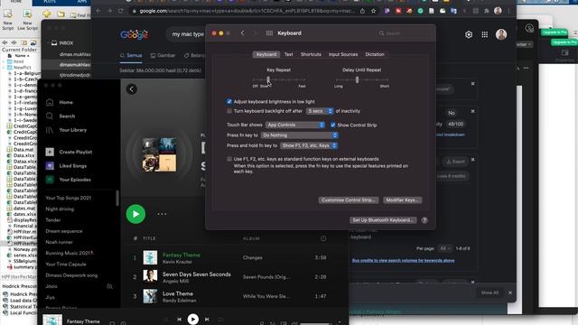Click Customise Control Strip button
The image size is (578, 325).
click(349, 200)
